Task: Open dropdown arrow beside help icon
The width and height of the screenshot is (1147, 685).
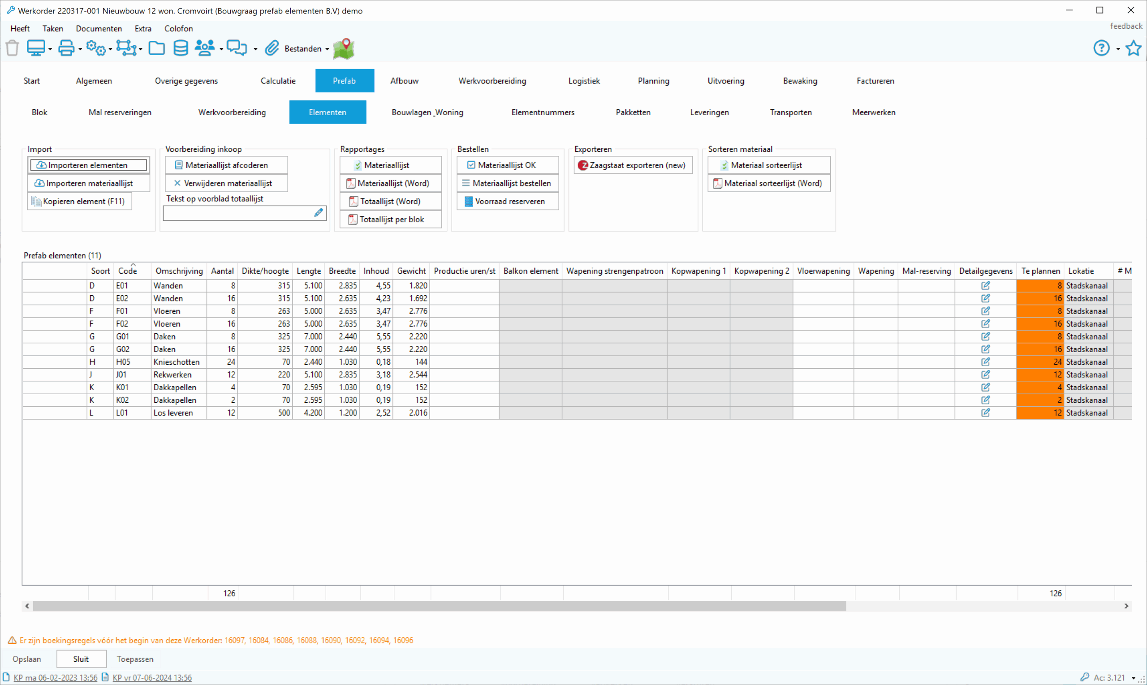Action: coord(1118,49)
